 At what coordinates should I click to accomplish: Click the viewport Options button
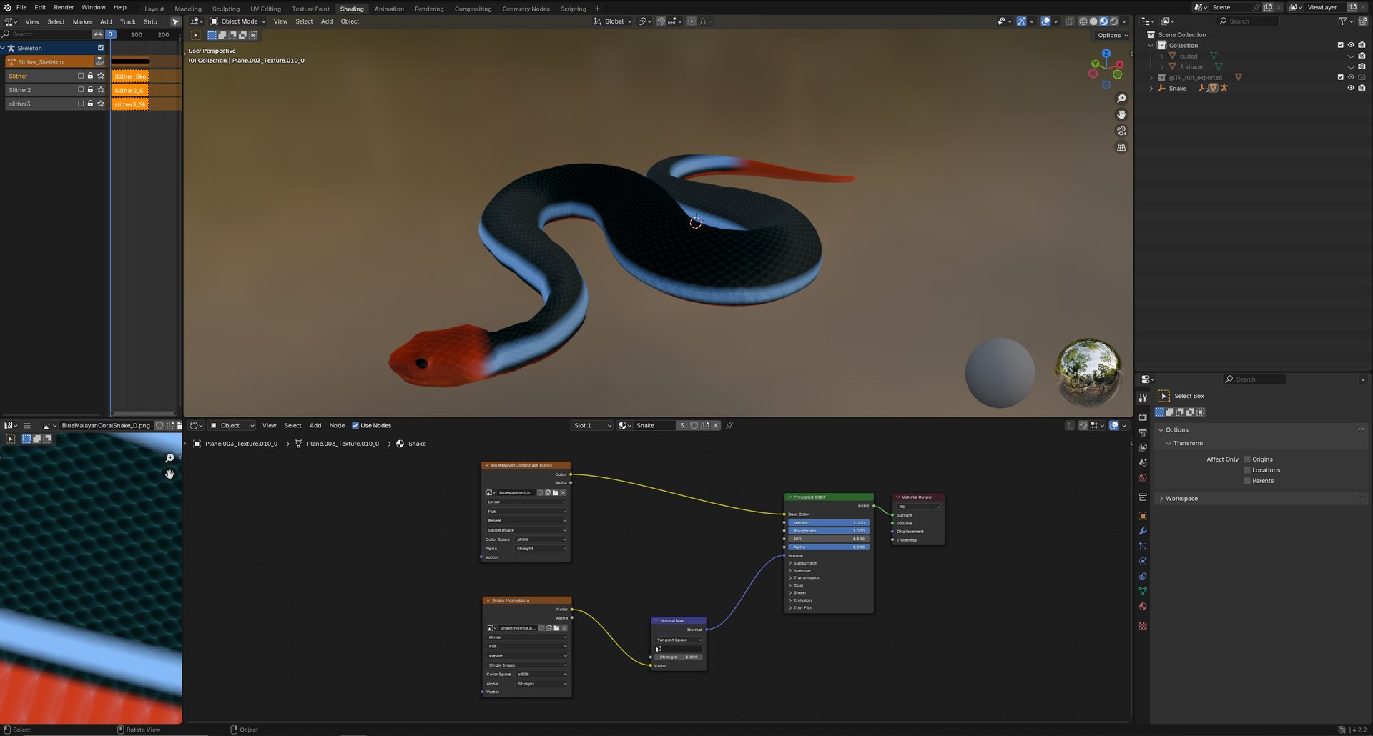coord(1111,35)
